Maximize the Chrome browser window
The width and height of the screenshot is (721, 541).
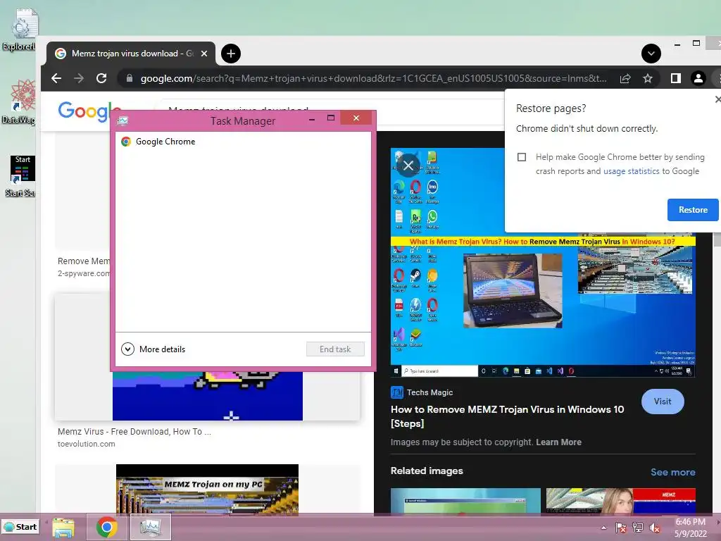[x=696, y=43]
